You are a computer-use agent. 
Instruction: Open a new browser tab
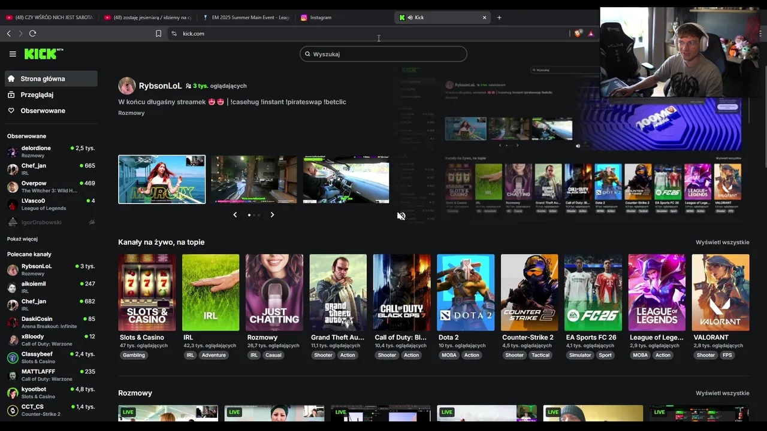pos(499,17)
